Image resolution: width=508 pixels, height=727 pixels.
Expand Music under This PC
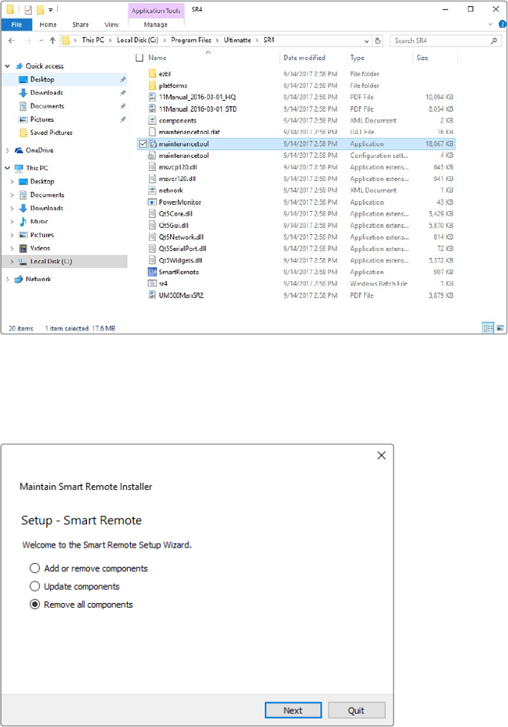[12, 222]
